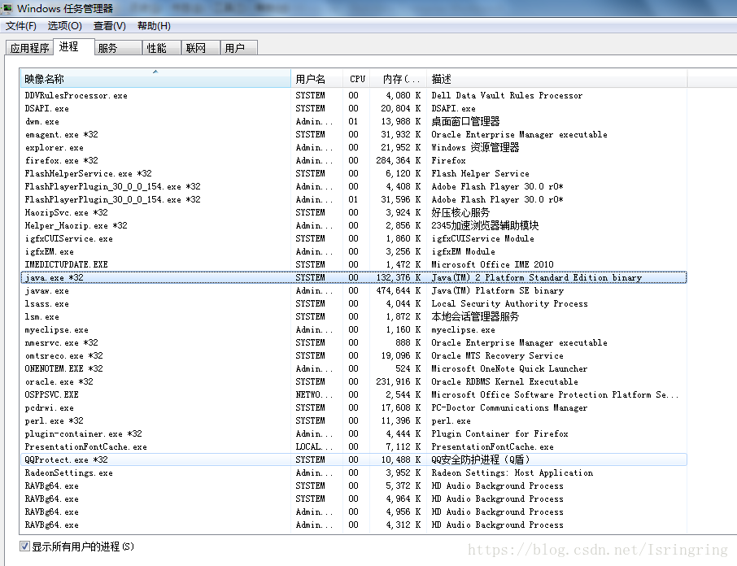This screenshot has width=737, height=566.
Task: Click the Task Manager title bar icon
Action: 7,8
